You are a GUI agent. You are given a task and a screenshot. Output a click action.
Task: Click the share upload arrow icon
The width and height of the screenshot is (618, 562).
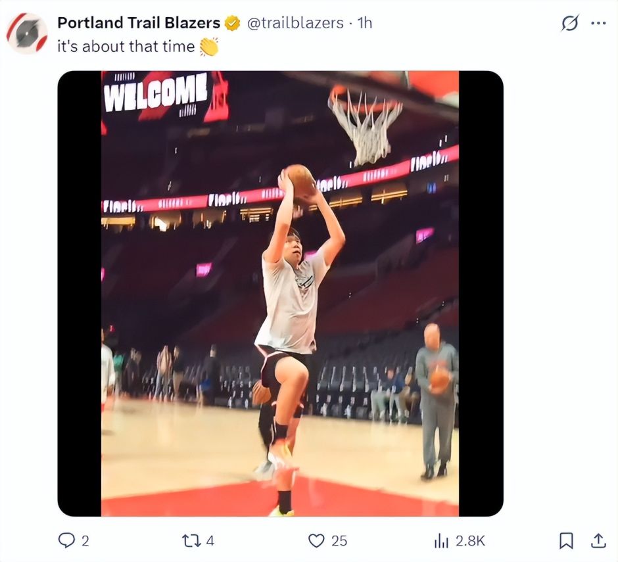click(598, 540)
